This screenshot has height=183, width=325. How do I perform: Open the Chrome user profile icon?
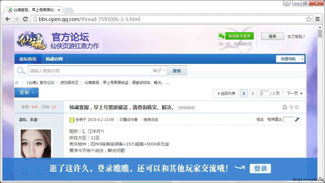point(287,3)
